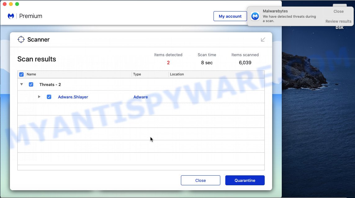Click the Scan results heading
The image size is (355, 198).
[37, 59]
